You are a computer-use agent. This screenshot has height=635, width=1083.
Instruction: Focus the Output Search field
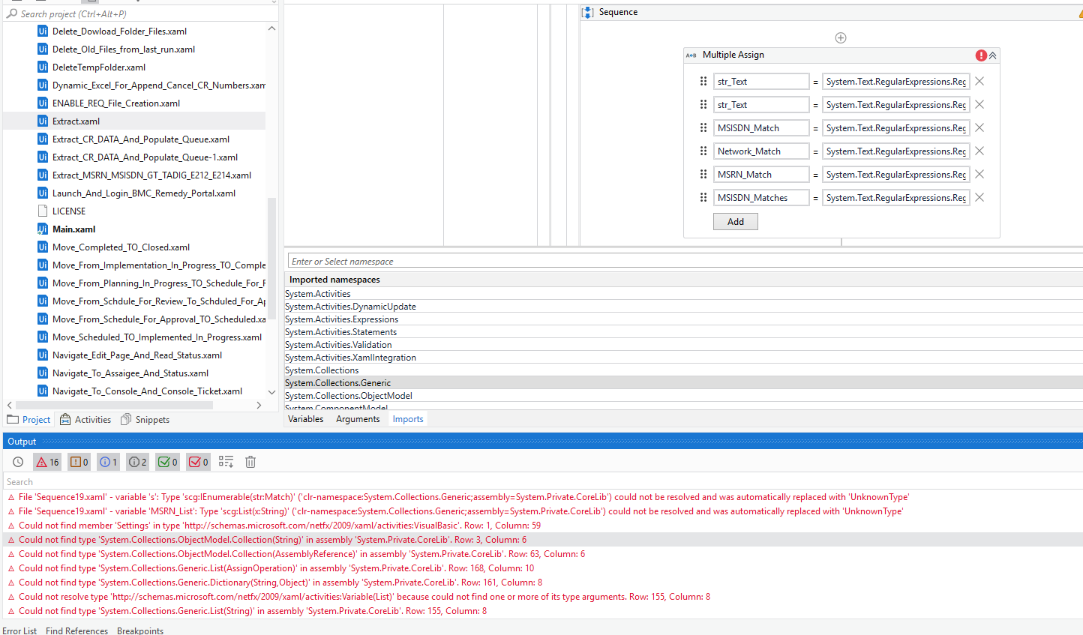point(543,482)
